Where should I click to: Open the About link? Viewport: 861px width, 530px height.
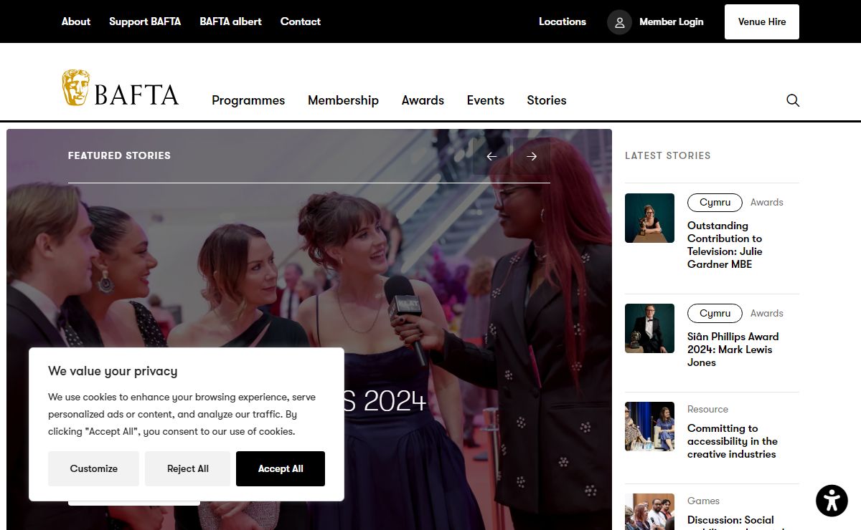coord(76,21)
